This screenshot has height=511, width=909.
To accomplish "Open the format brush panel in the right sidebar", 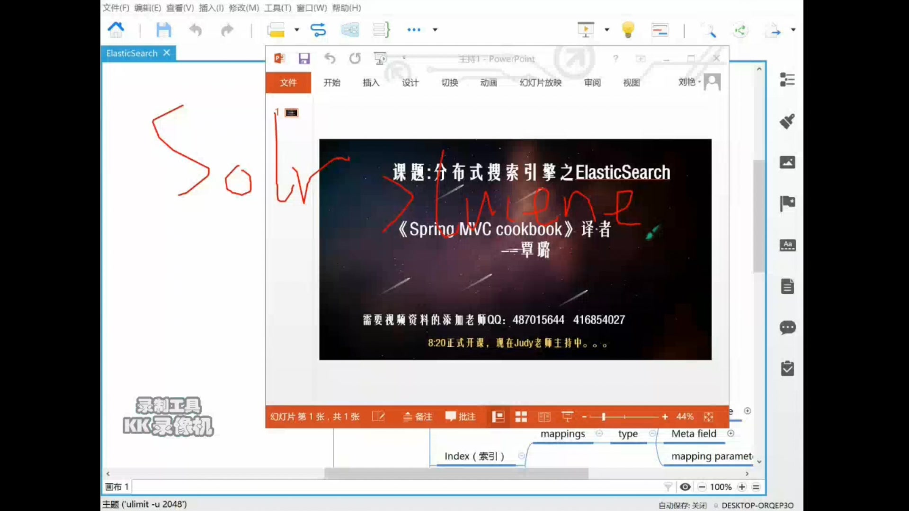I will coord(787,121).
